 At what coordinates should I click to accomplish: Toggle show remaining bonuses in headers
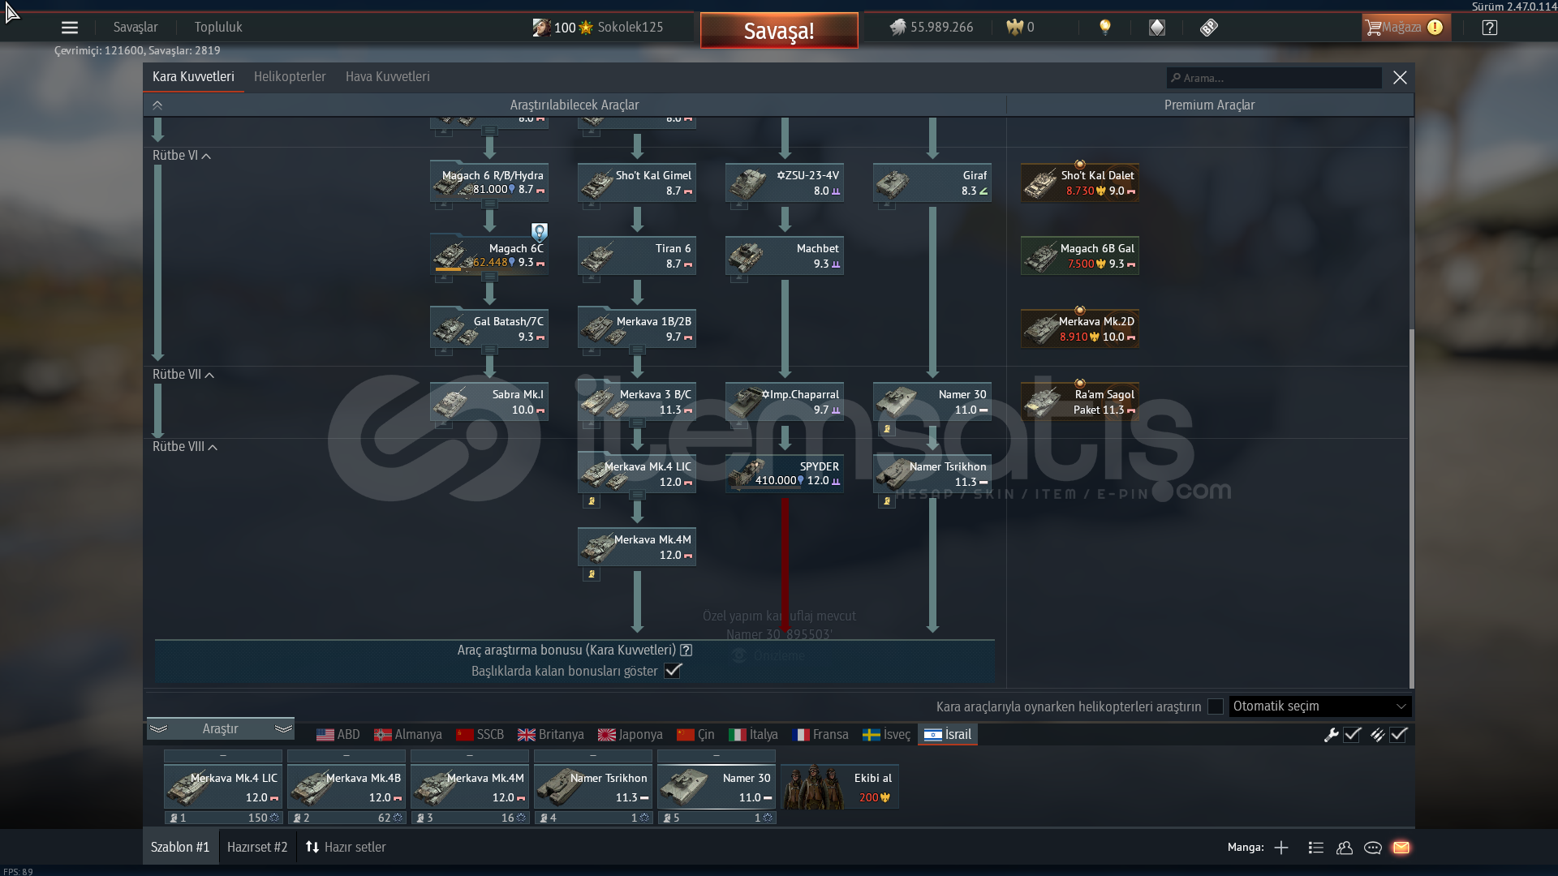[x=673, y=671]
